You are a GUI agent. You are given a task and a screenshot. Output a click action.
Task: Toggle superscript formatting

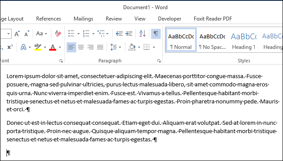point(10,47)
